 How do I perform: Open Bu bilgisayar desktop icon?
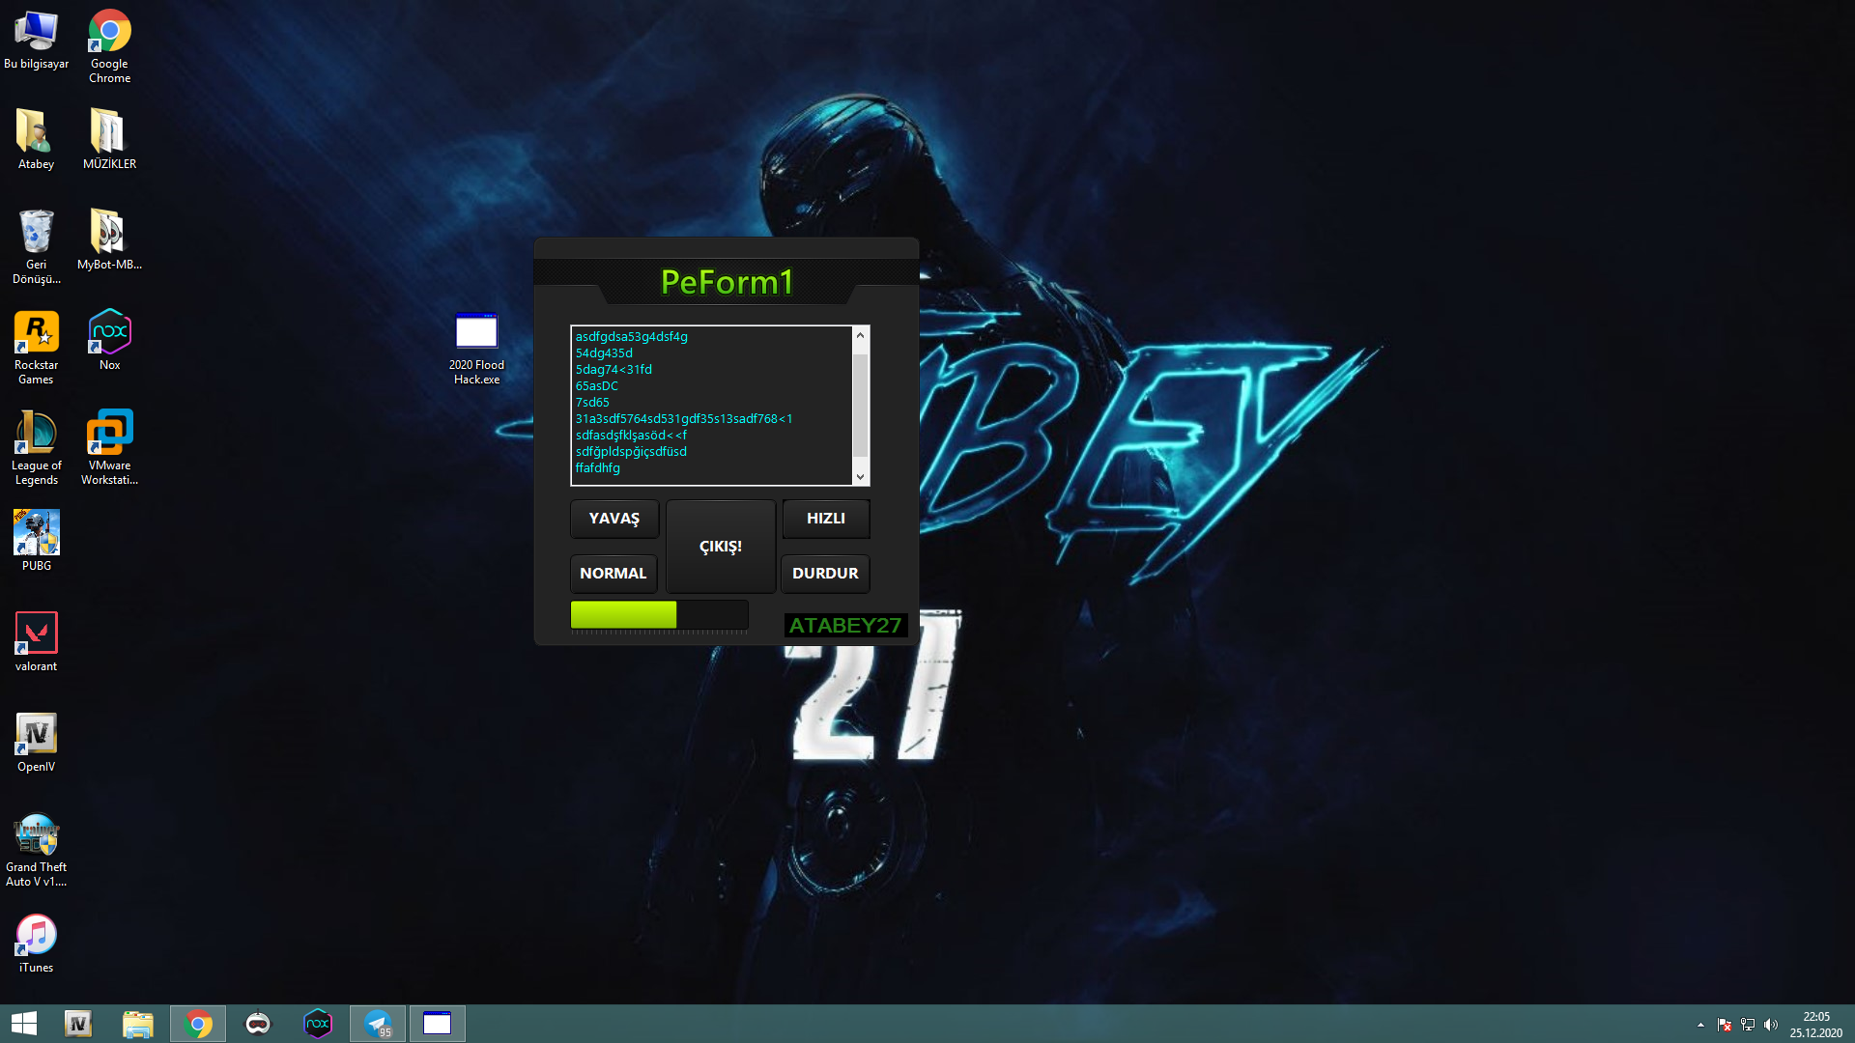coord(36,41)
